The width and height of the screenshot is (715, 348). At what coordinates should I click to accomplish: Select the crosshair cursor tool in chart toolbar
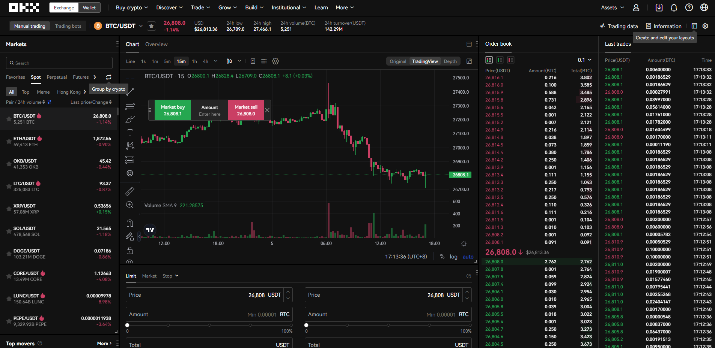pyautogui.click(x=130, y=78)
